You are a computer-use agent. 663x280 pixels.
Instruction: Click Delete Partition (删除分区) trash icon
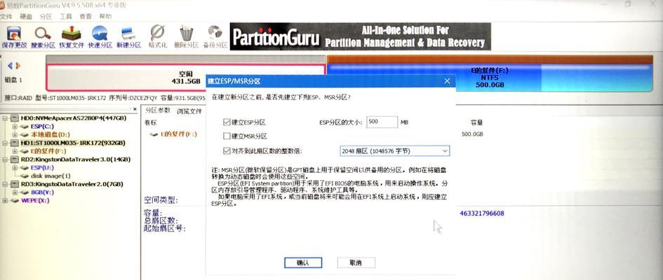(186, 37)
